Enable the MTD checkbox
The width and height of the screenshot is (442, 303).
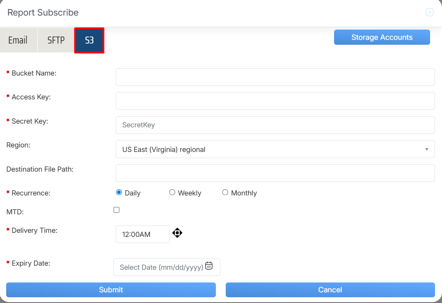click(117, 210)
